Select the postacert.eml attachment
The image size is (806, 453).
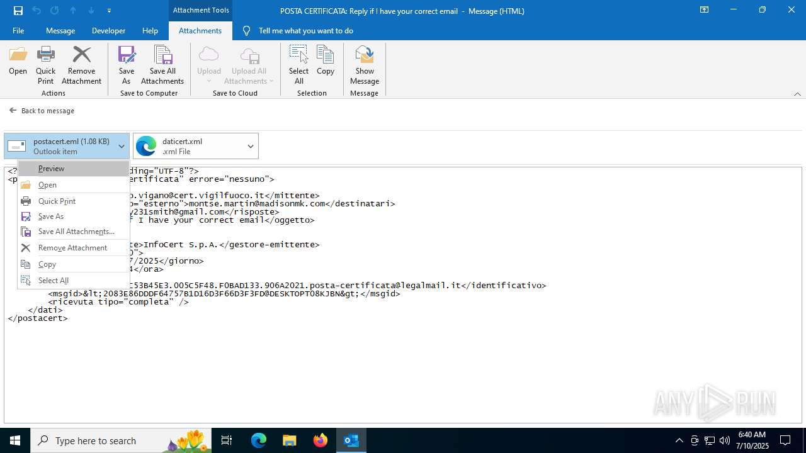pos(59,146)
